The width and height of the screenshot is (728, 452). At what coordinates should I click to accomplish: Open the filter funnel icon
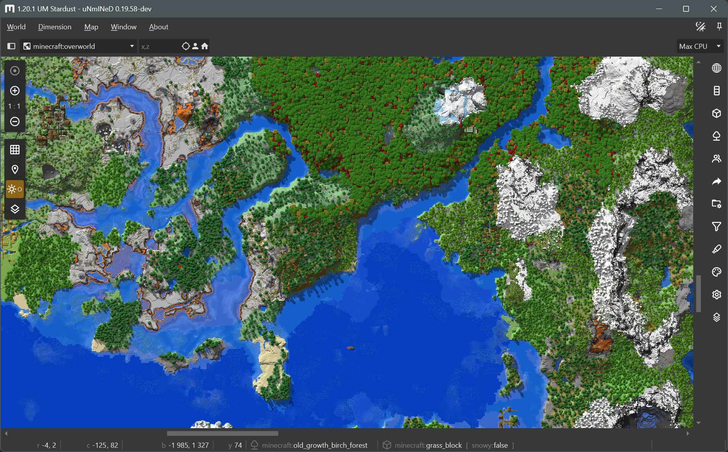point(716,227)
